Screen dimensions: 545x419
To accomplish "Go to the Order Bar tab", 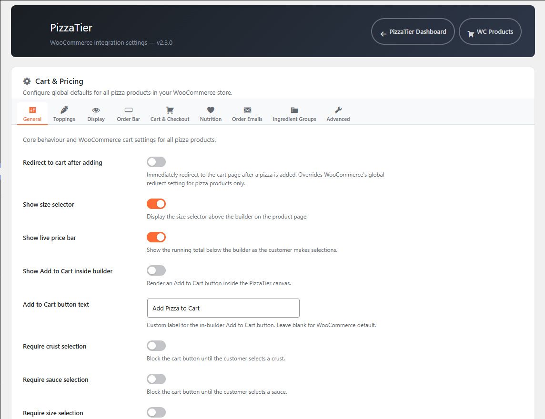I will coord(128,114).
